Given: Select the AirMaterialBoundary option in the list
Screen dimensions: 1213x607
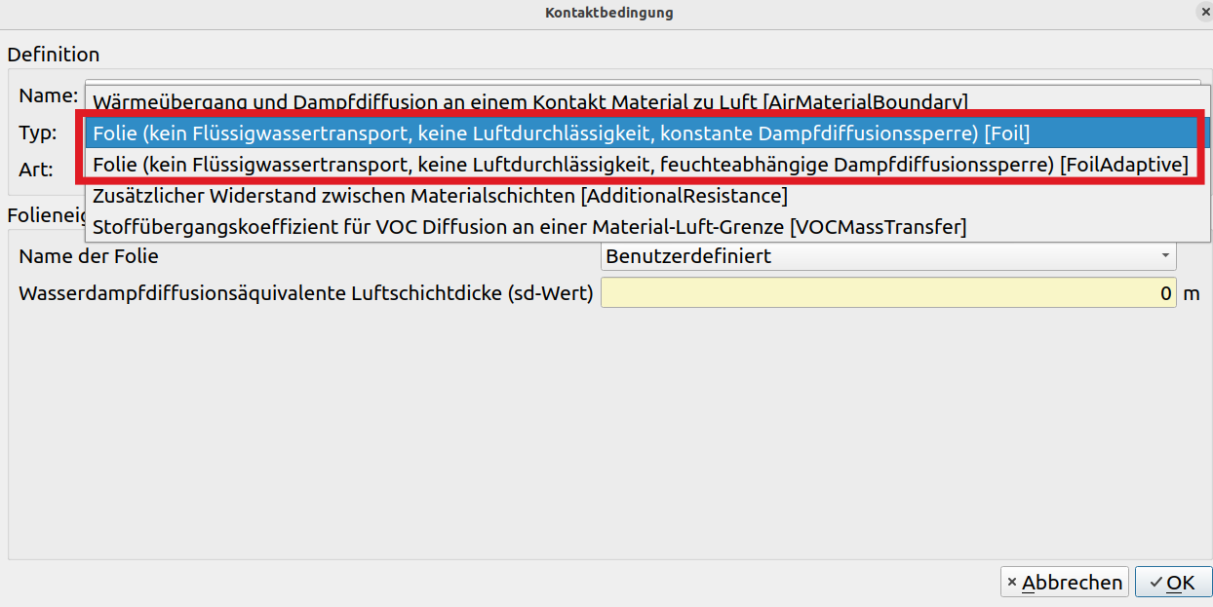Looking at the screenshot, I should point(647,101).
